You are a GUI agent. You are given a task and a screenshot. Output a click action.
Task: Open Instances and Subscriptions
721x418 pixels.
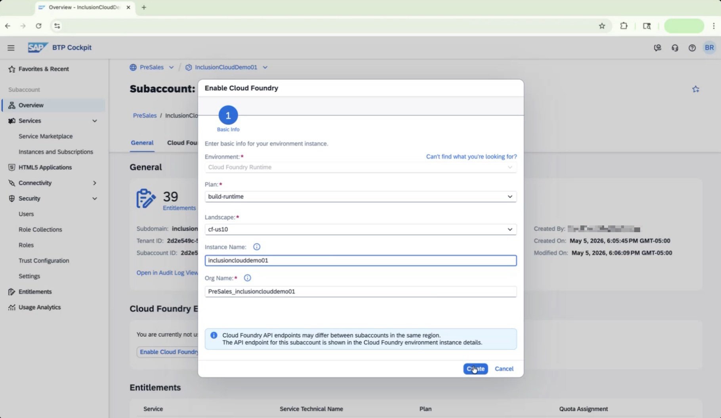[56, 152]
